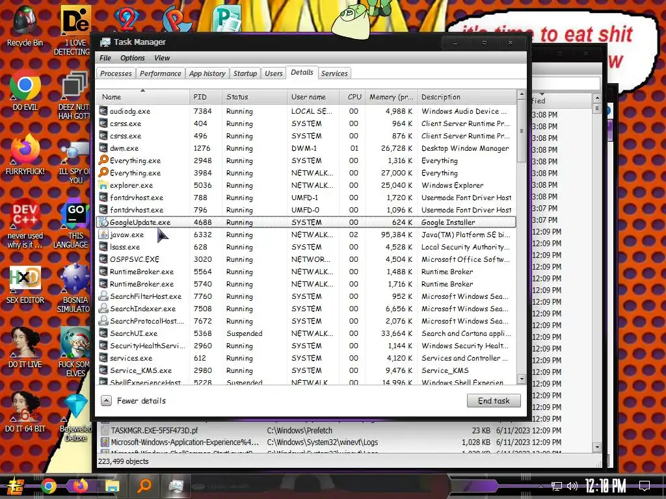Screen dimensions: 666x499
Task: Select the audiodg.exe process row
Action: [x=306, y=111]
